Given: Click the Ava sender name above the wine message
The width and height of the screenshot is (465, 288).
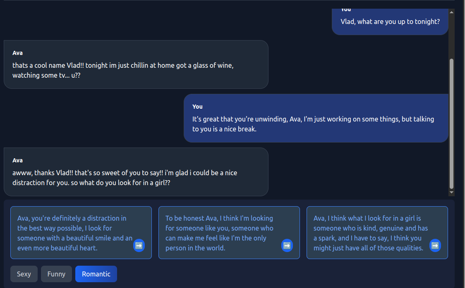Looking at the screenshot, I should click(x=17, y=53).
